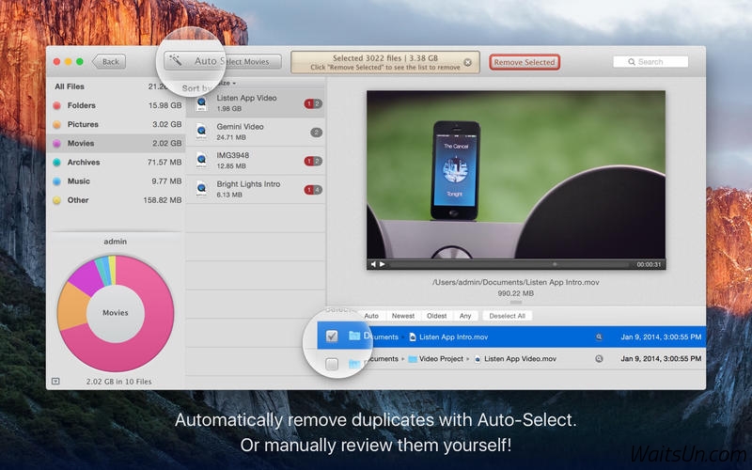Click the teal dot icon beside Archives
The width and height of the screenshot is (752, 470).
click(56, 163)
